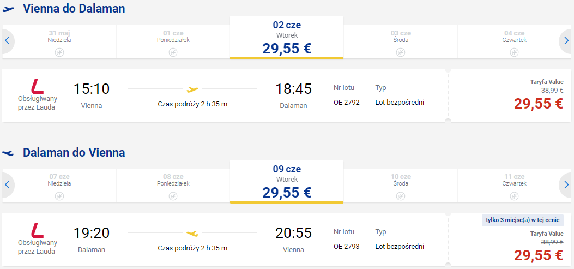Click the departing plane icon beside Vienna do Dalaman
The image size is (574, 269).
[x=8, y=9]
